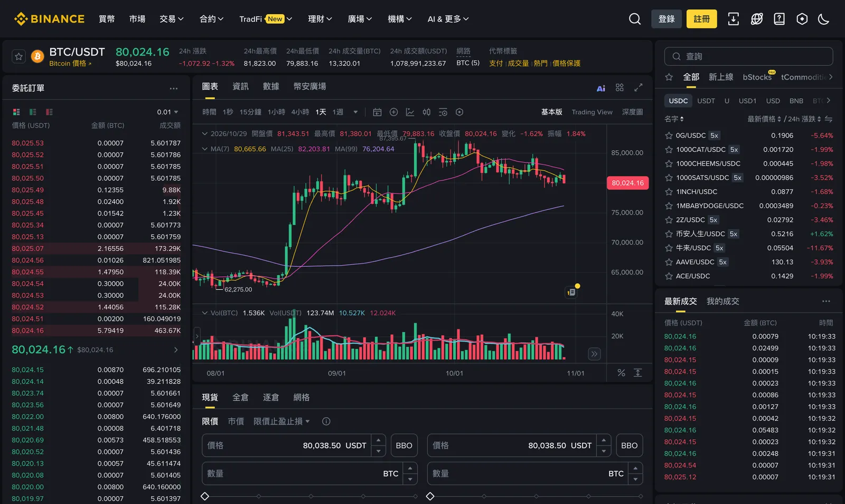Open the chart date picker calendar icon
This screenshot has width=845, height=504.
(x=377, y=112)
